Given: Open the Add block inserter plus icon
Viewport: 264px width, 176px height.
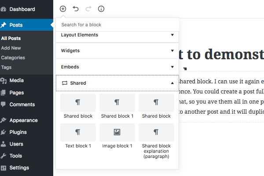Looking at the screenshot, I should (x=63, y=9).
